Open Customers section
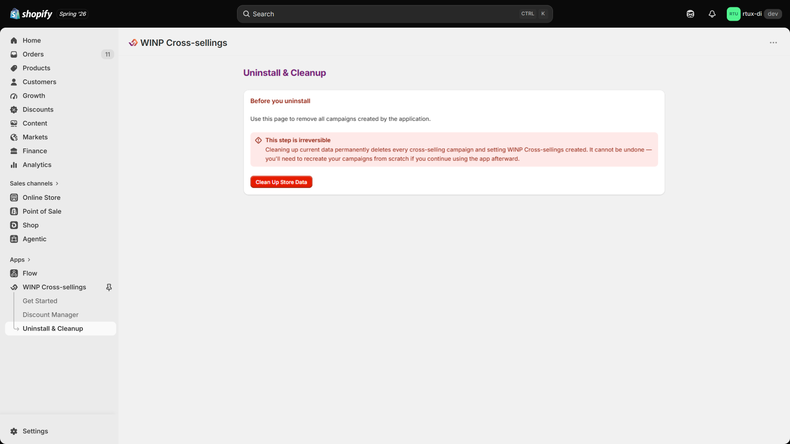The width and height of the screenshot is (790, 444). click(60, 82)
